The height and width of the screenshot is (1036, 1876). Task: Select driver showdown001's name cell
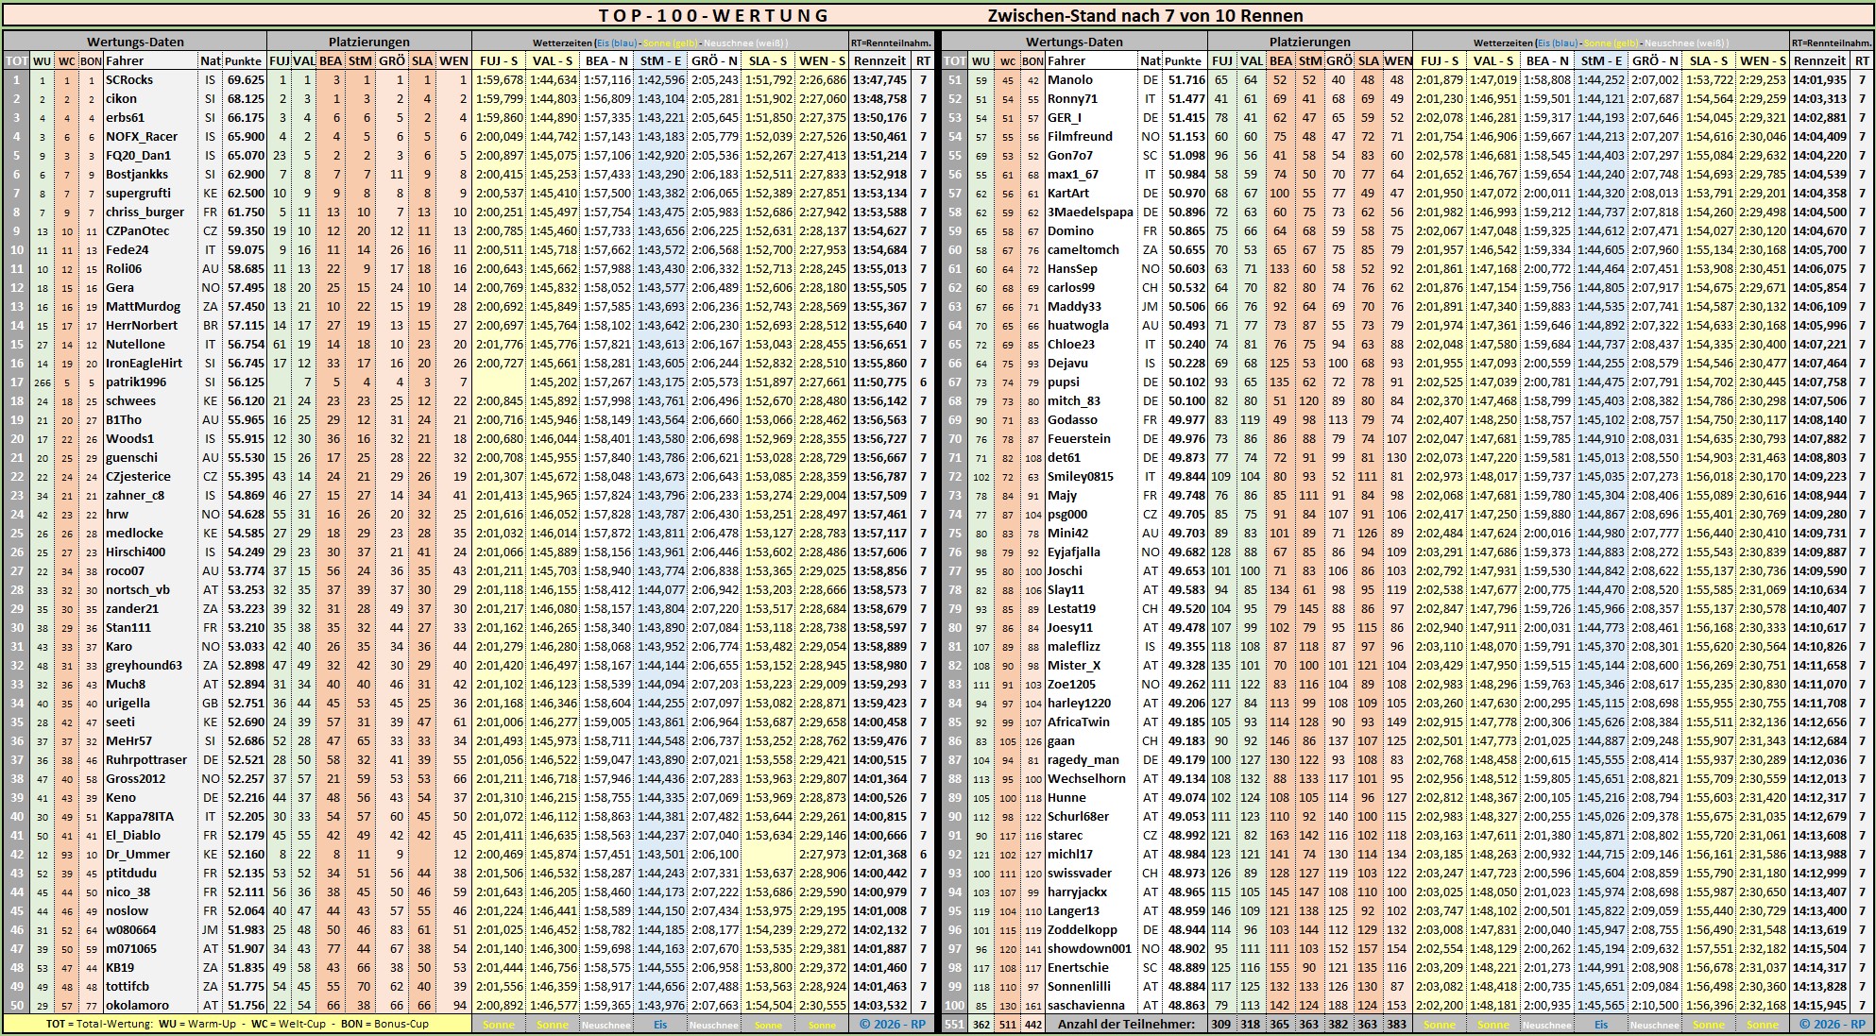point(1088,949)
